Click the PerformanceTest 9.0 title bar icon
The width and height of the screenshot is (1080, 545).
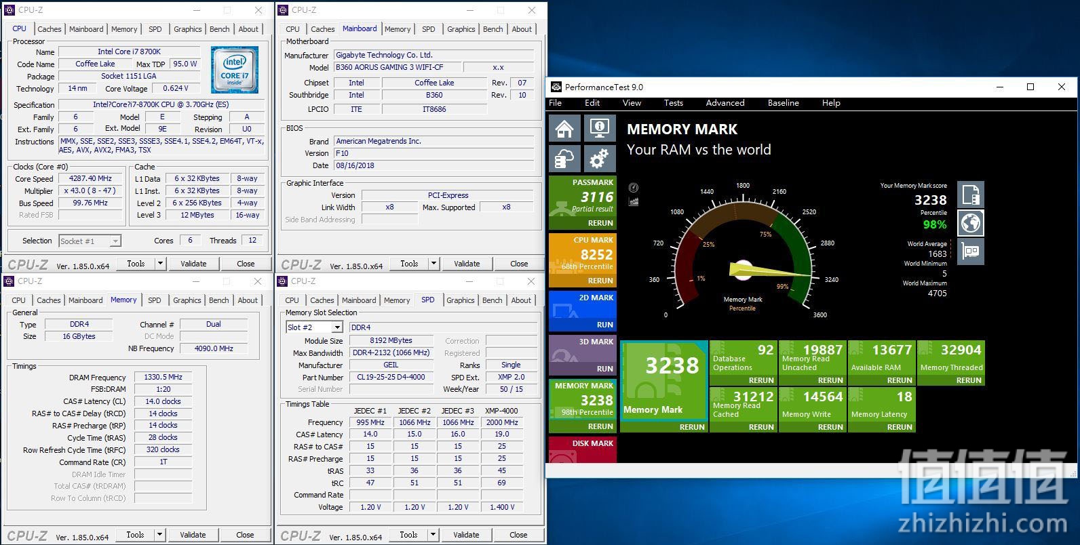click(556, 87)
